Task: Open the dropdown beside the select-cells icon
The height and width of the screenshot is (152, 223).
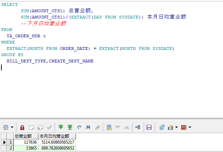Action: pos(12,127)
